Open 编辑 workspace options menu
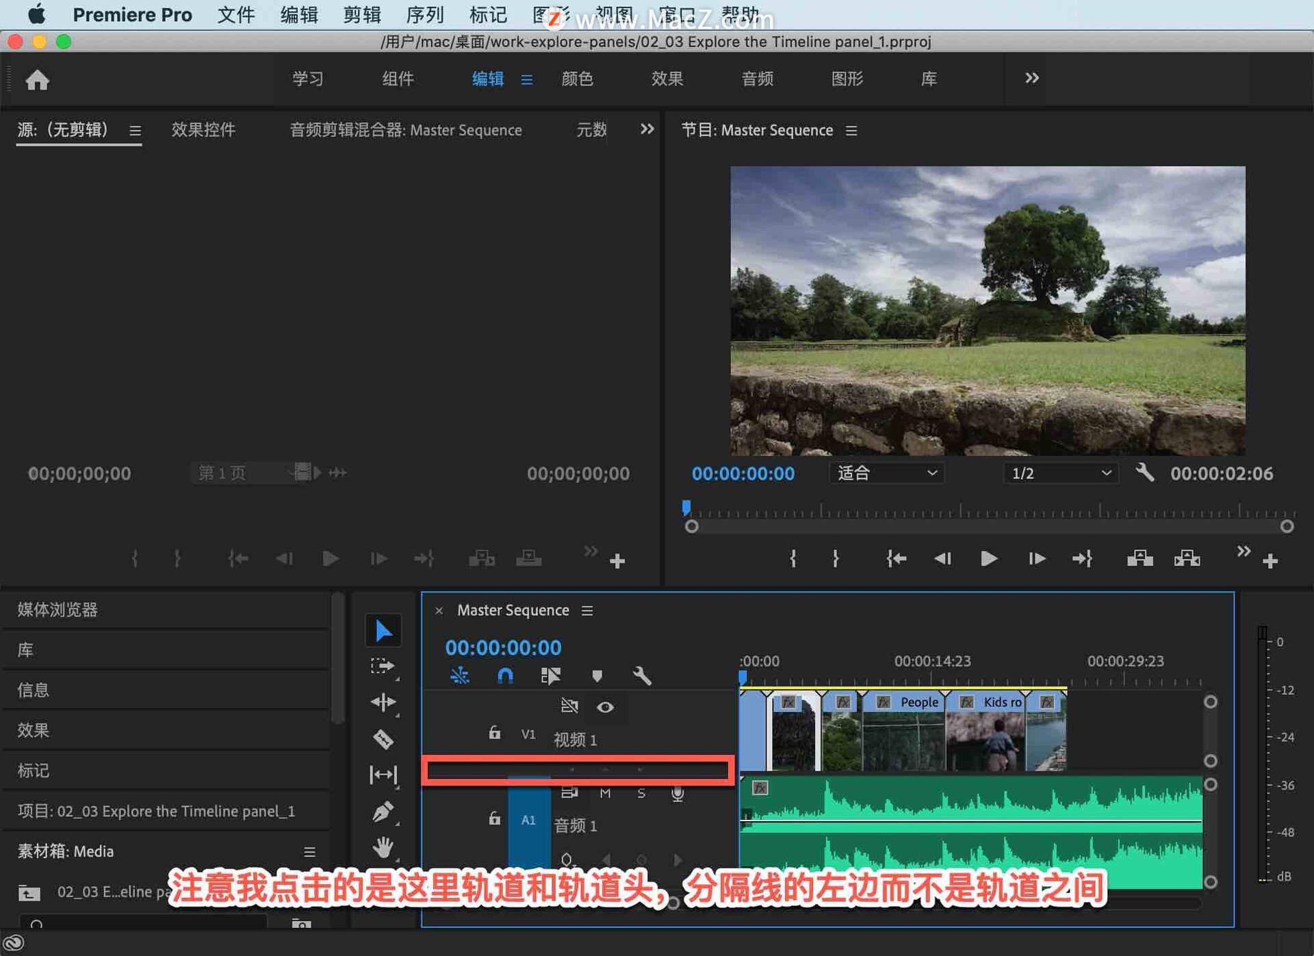 pos(527,79)
